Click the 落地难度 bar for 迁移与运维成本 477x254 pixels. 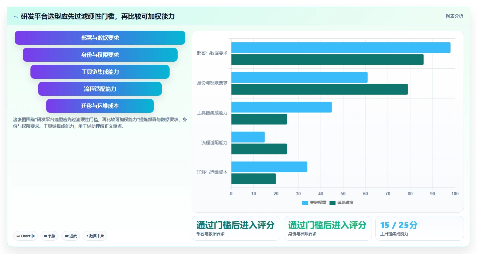tap(254, 179)
